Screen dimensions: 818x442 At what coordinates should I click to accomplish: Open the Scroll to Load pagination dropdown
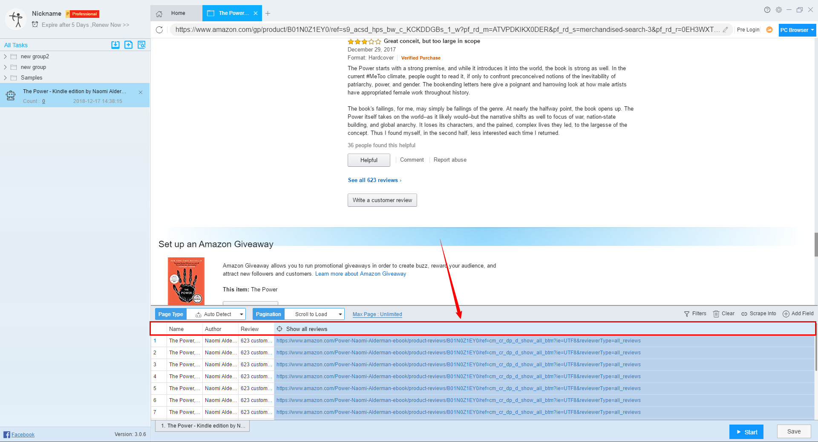point(314,314)
